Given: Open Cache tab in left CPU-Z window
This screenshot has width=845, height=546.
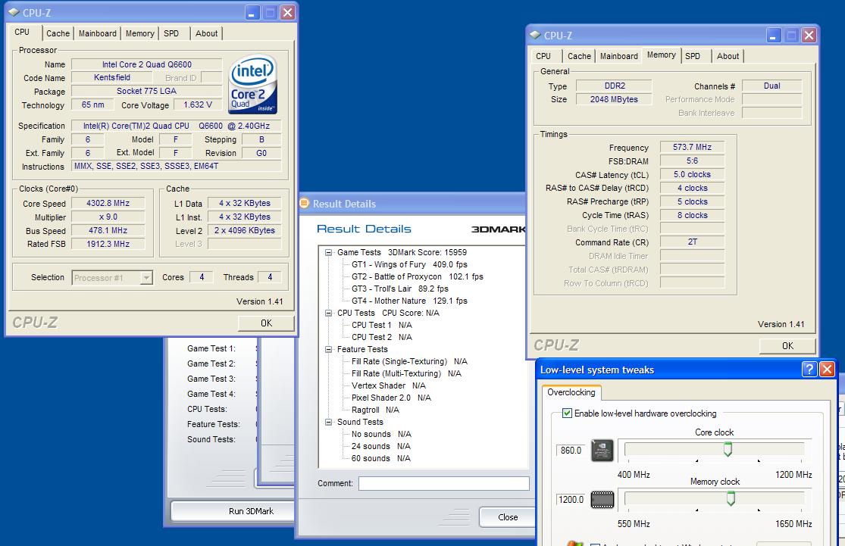Looking at the screenshot, I should pyautogui.click(x=58, y=33).
